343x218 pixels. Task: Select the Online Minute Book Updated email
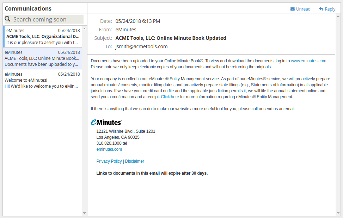(x=42, y=58)
